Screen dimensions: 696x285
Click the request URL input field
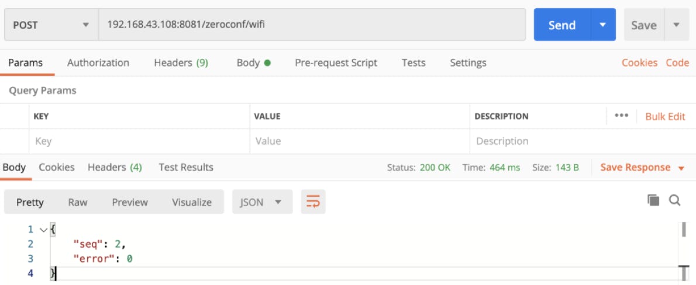coord(311,25)
